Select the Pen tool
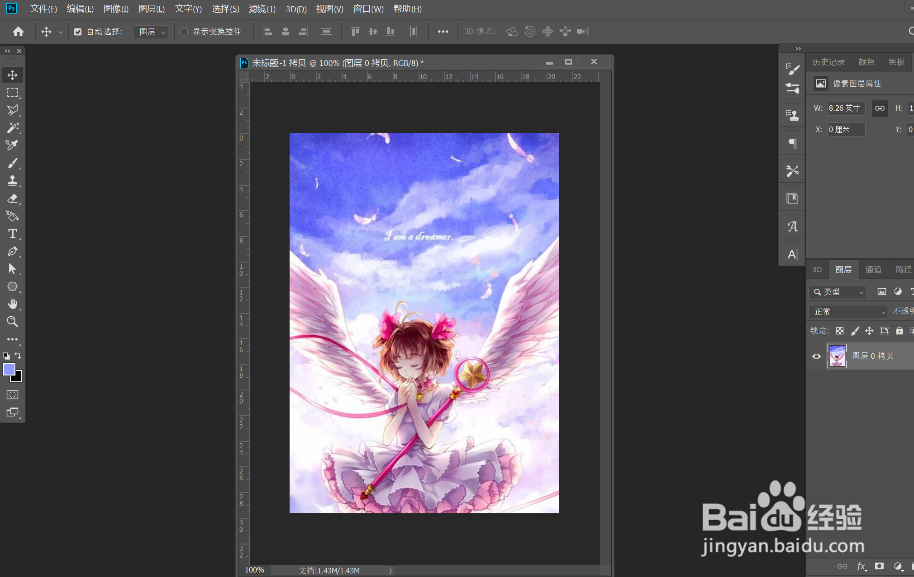The height and width of the screenshot is (577, 914). [x=12, y=251]
